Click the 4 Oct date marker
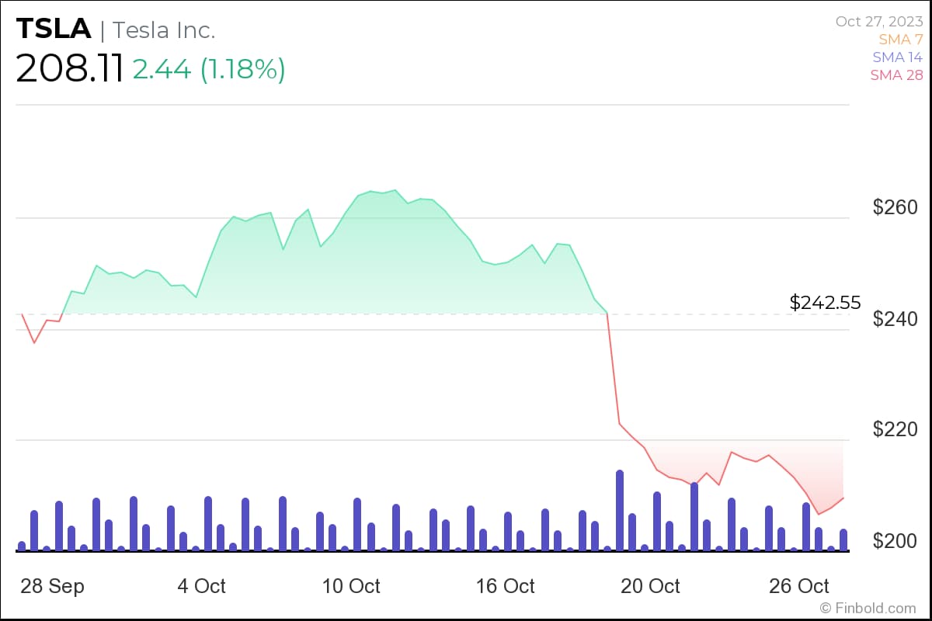The width and height of the screenshot is (932, 621). [201, 586]
